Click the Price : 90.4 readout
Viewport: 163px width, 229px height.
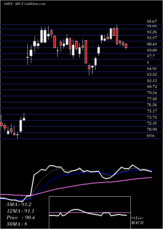tap(21, 218)
